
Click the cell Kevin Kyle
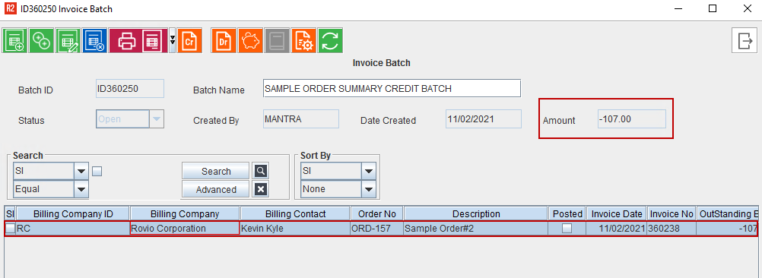(296, 229)
